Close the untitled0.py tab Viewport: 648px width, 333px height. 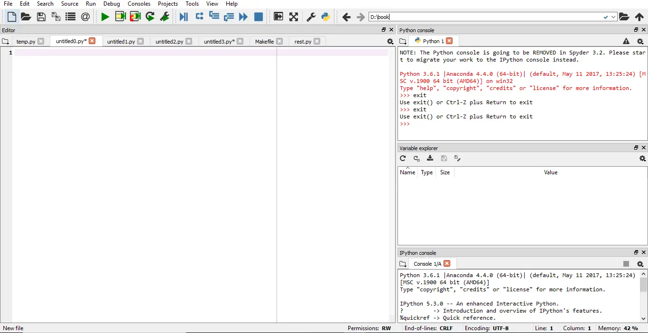92,41
